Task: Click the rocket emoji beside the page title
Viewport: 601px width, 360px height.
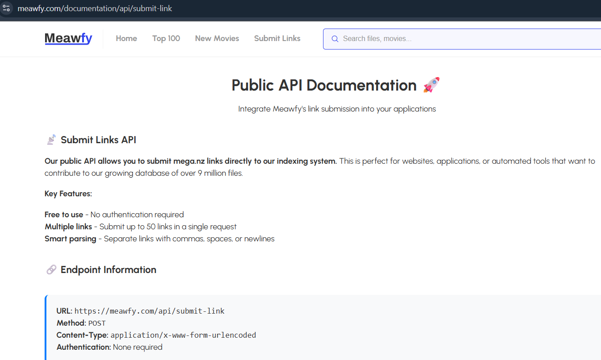Action: coord(431,85)
